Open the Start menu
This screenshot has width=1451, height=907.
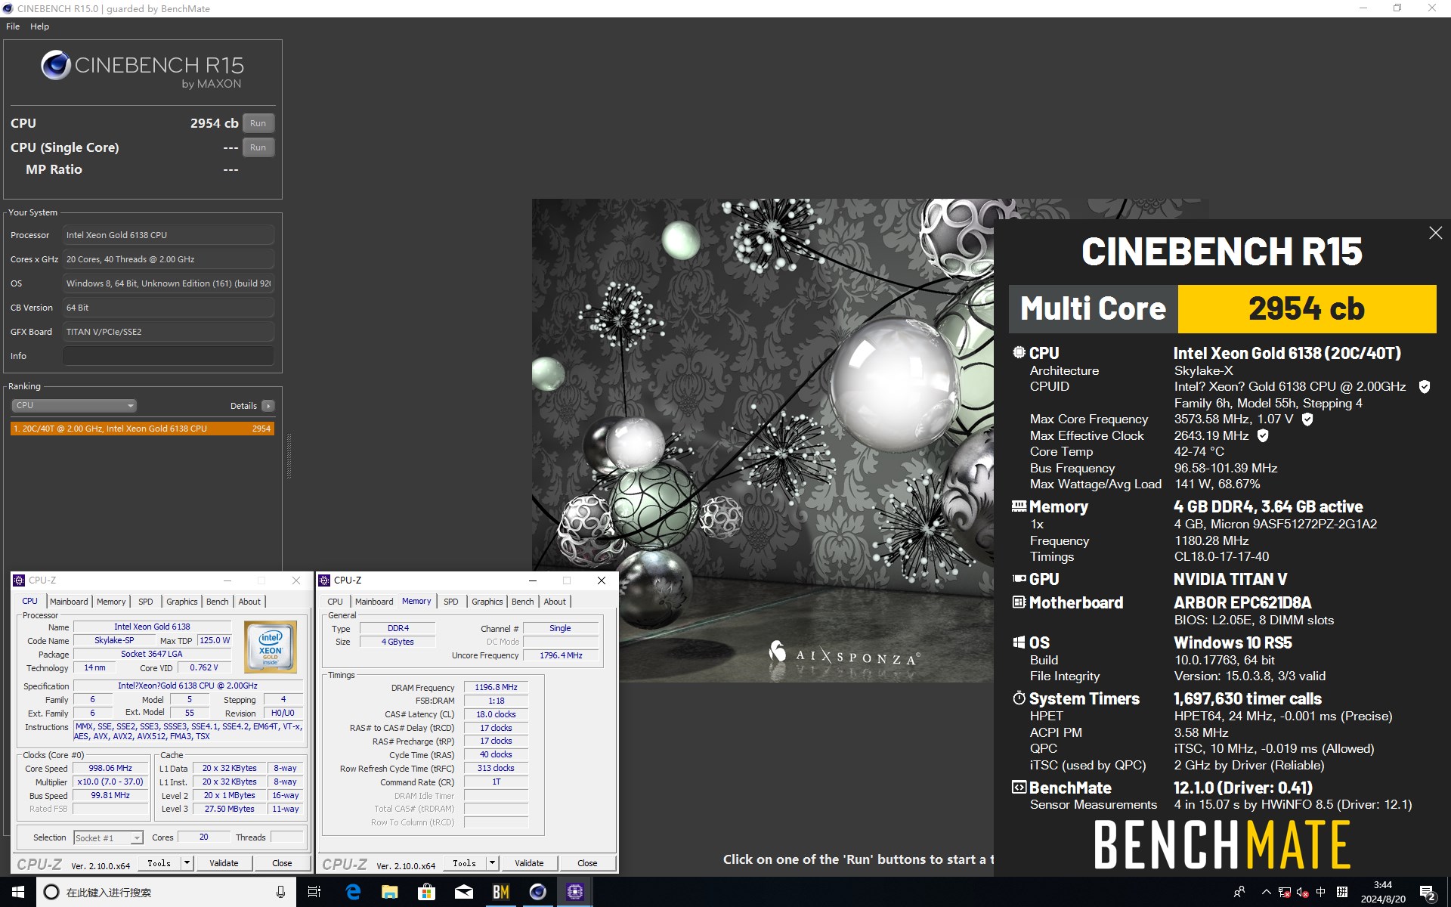pos(18,892)
